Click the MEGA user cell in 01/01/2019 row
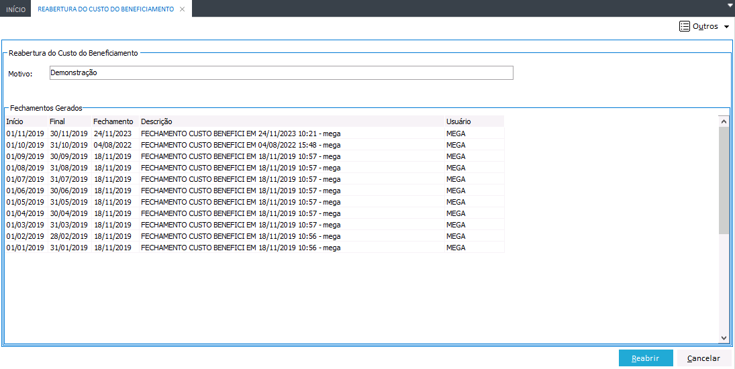735x369 pixels. pos(474,248)
